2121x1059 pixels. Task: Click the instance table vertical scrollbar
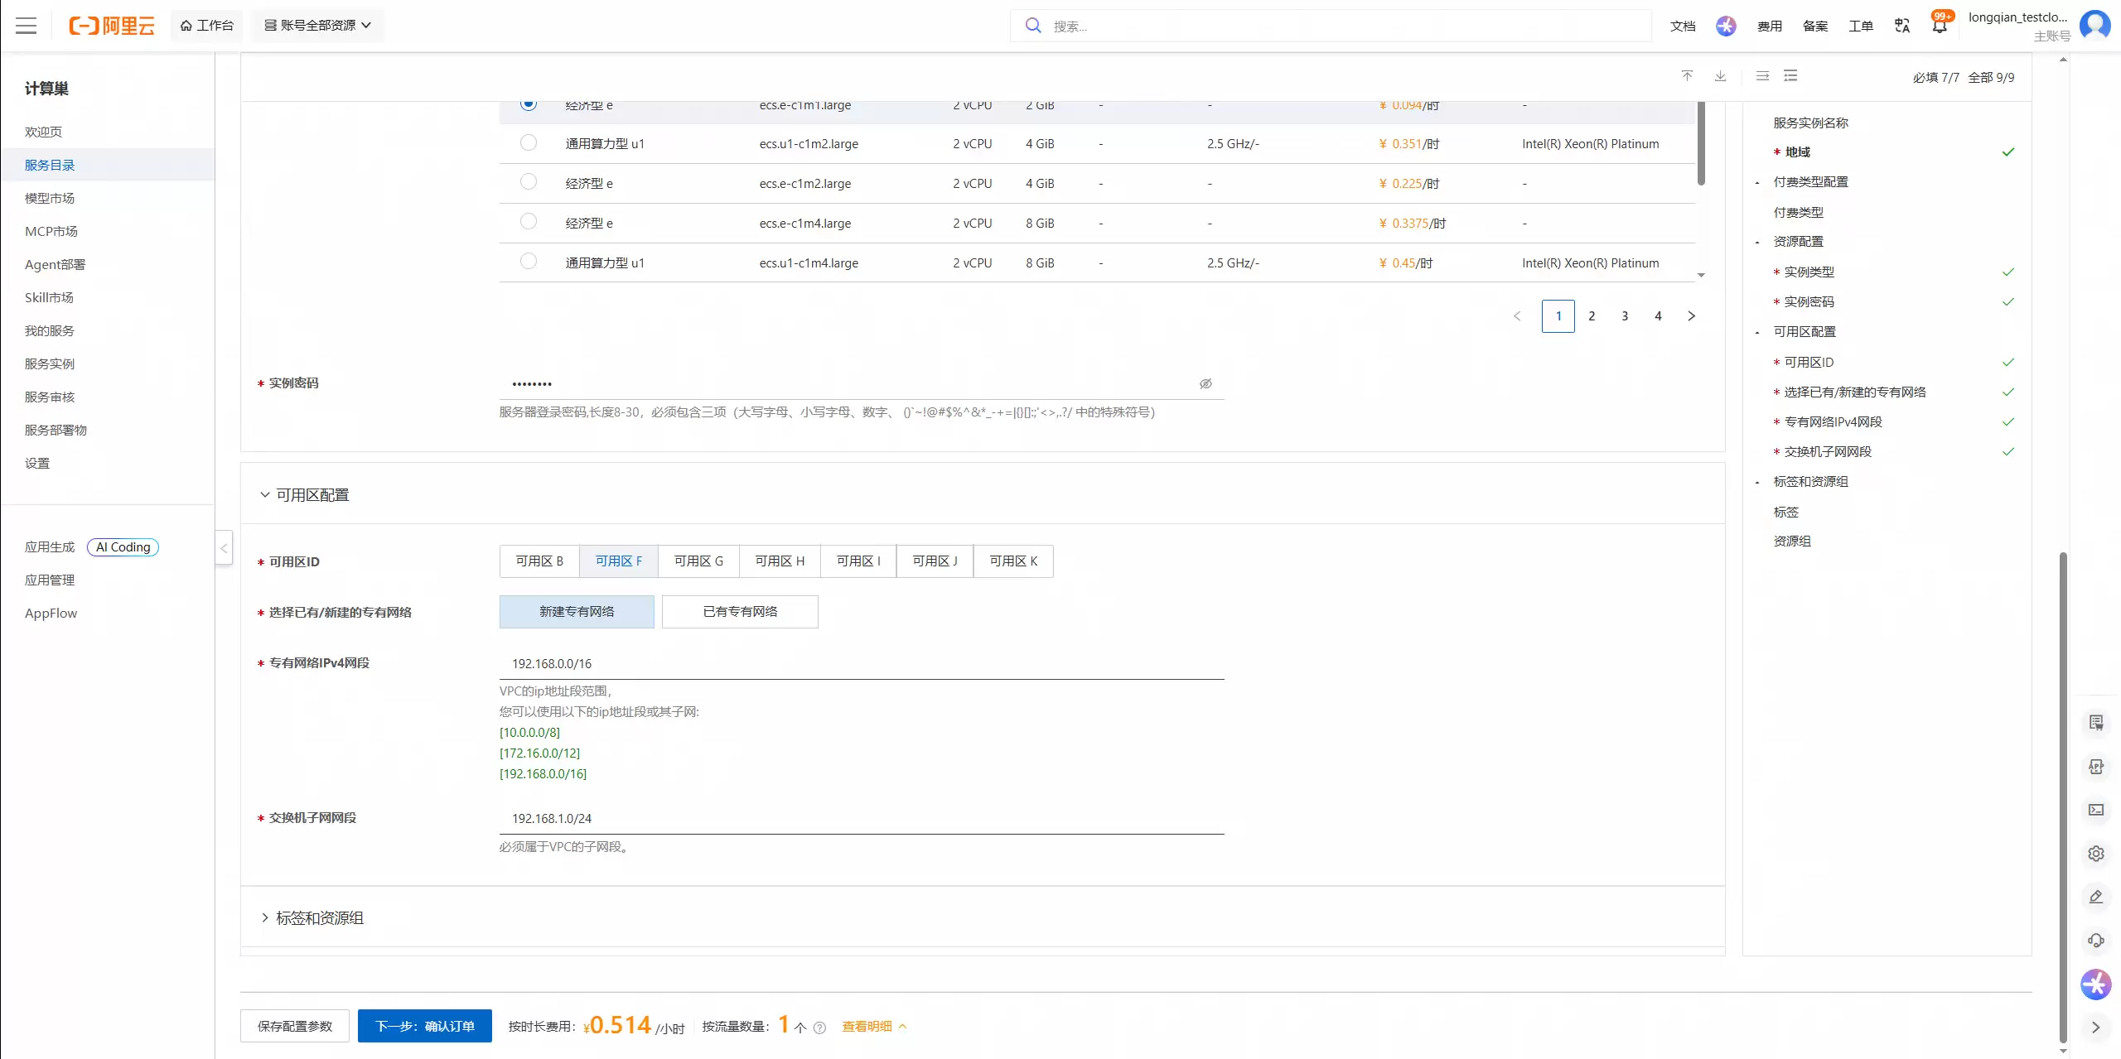(1701, 142)
